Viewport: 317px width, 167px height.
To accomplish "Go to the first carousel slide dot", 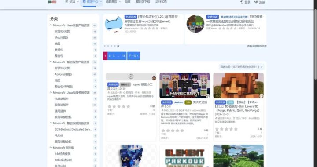I will tap(105, 46).
